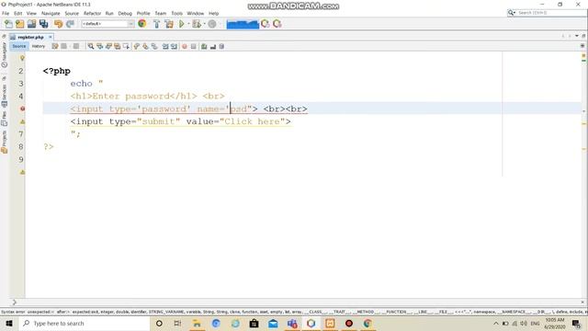Open the Profile menu
The width and height of the screenshot is (588, 331).
pos(143,13)
